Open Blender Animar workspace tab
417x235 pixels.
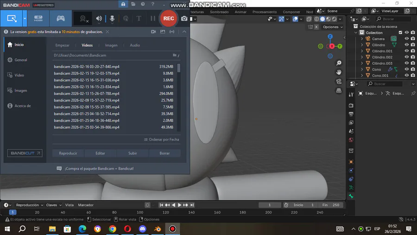(240, 12)
